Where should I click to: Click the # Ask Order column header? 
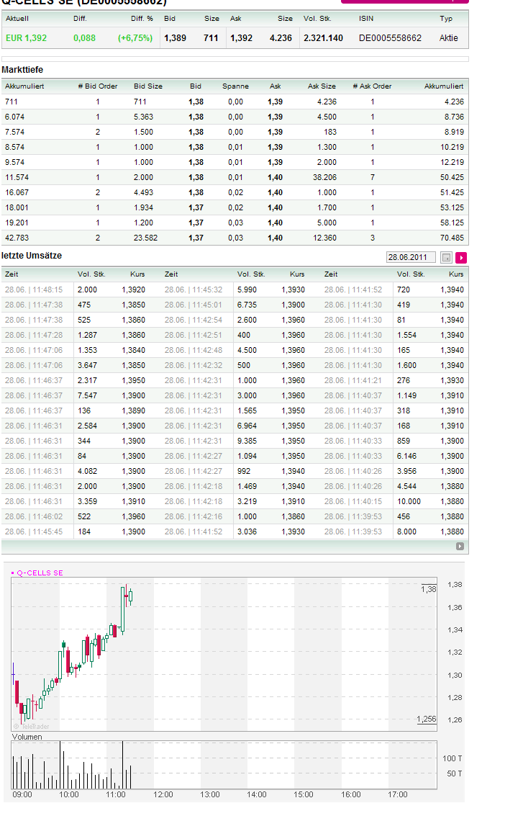[x=373, y=86]
